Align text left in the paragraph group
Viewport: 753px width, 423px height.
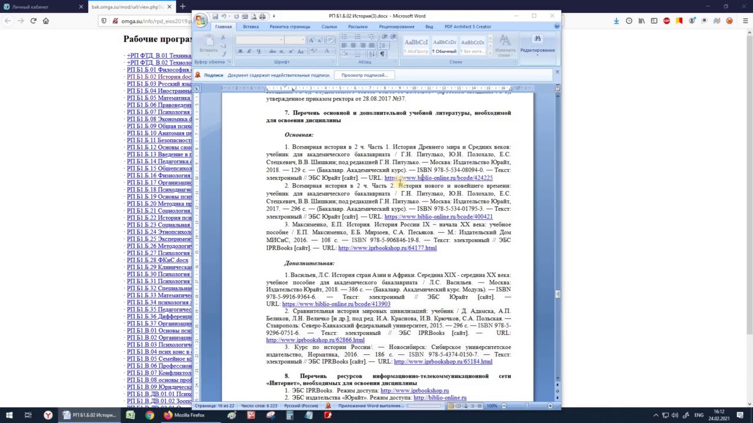coord(345,45)
